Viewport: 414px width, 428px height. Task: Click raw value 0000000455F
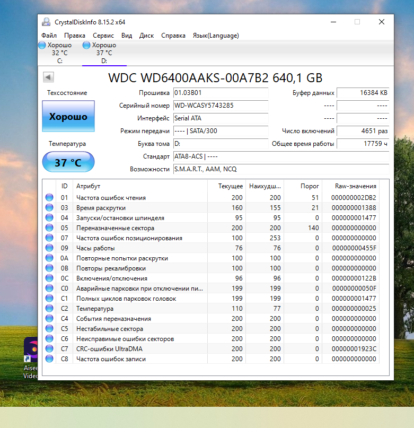click(354, 248)
